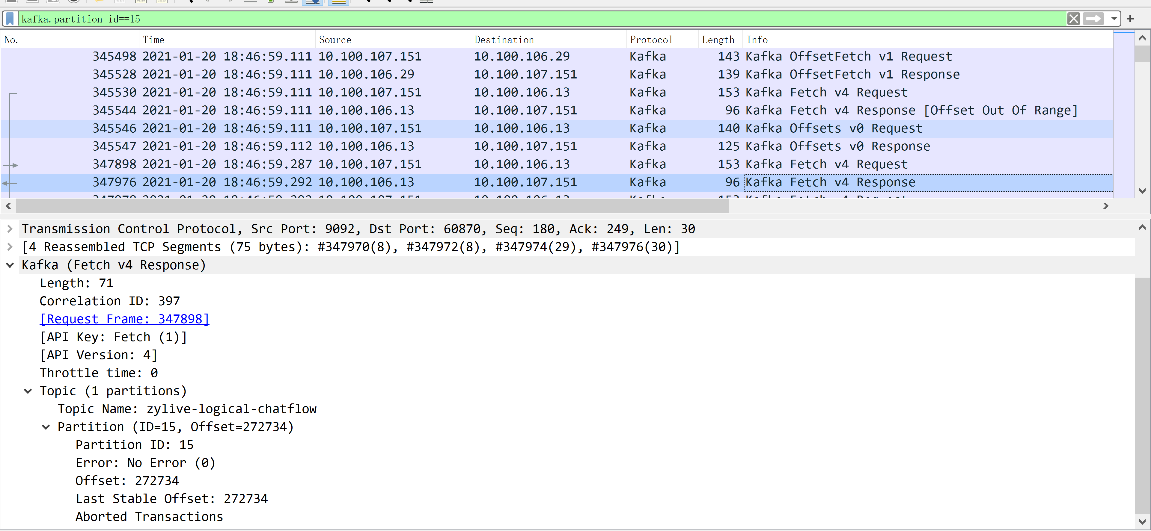Expand the 4 Reassembled TCP Segments section
The width and height of the screenshot is (1151, 531).
[x=10, y=247]
